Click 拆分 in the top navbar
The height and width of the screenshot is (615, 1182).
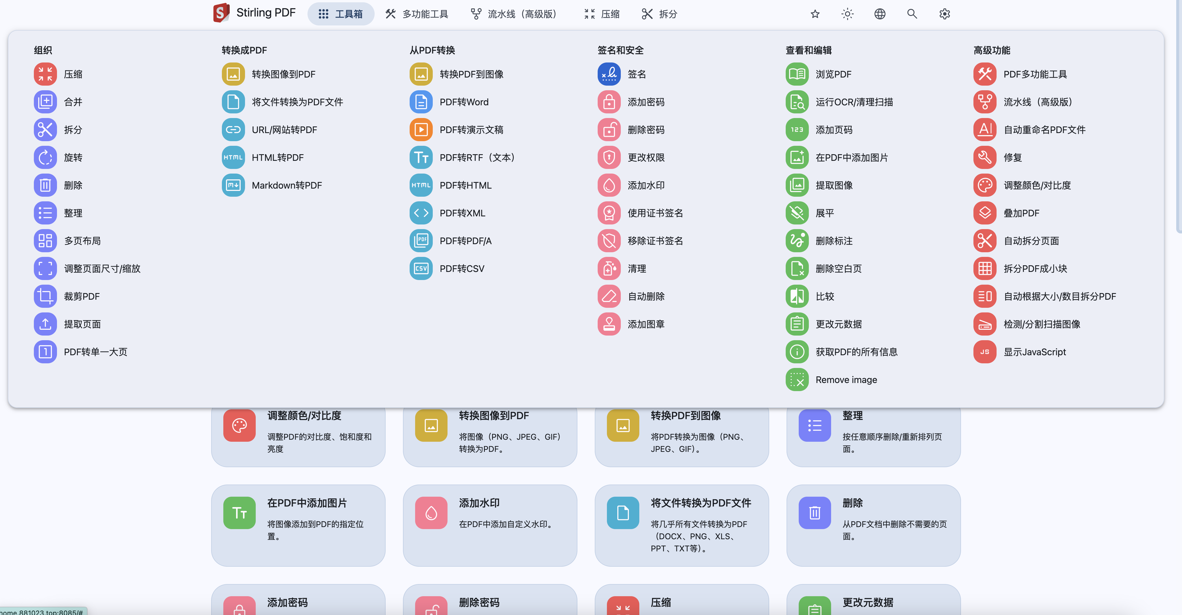tap(659, 14)
